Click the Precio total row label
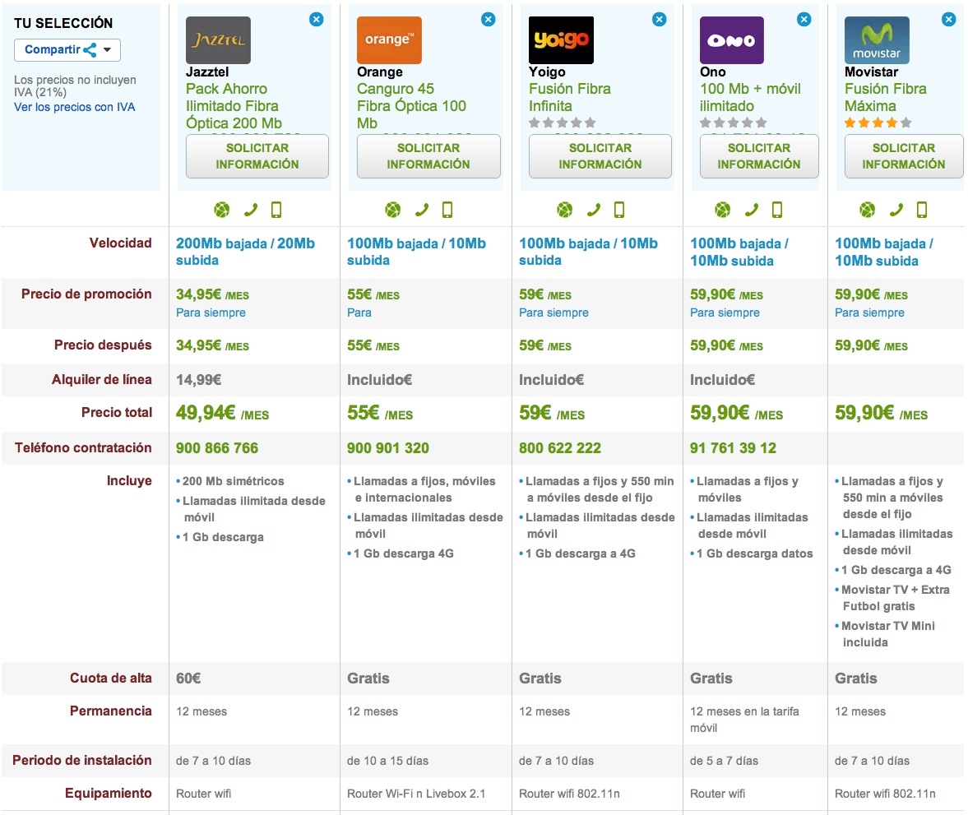This screenshot has width=968, height=815. (x=117, y=413)
